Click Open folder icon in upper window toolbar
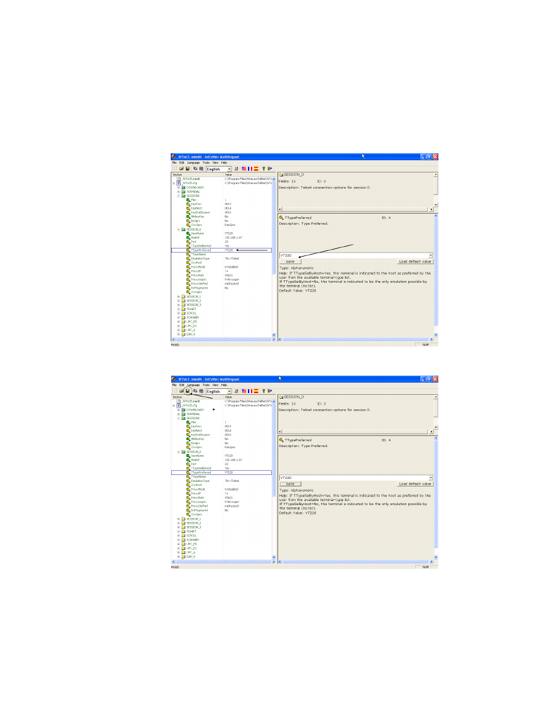This screenshot has width=554, height=717. tap(181, 169)
